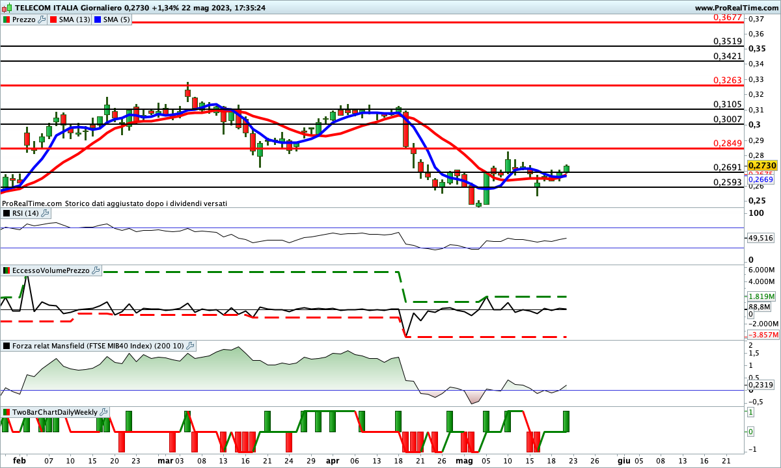Select the SMA (5) indicator label

point(117,19)
